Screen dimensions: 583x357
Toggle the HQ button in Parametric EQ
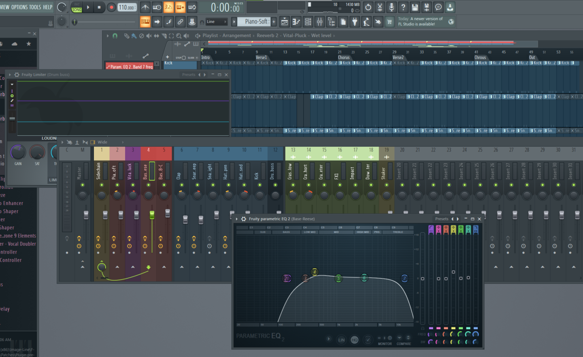(x=355, y=340)
